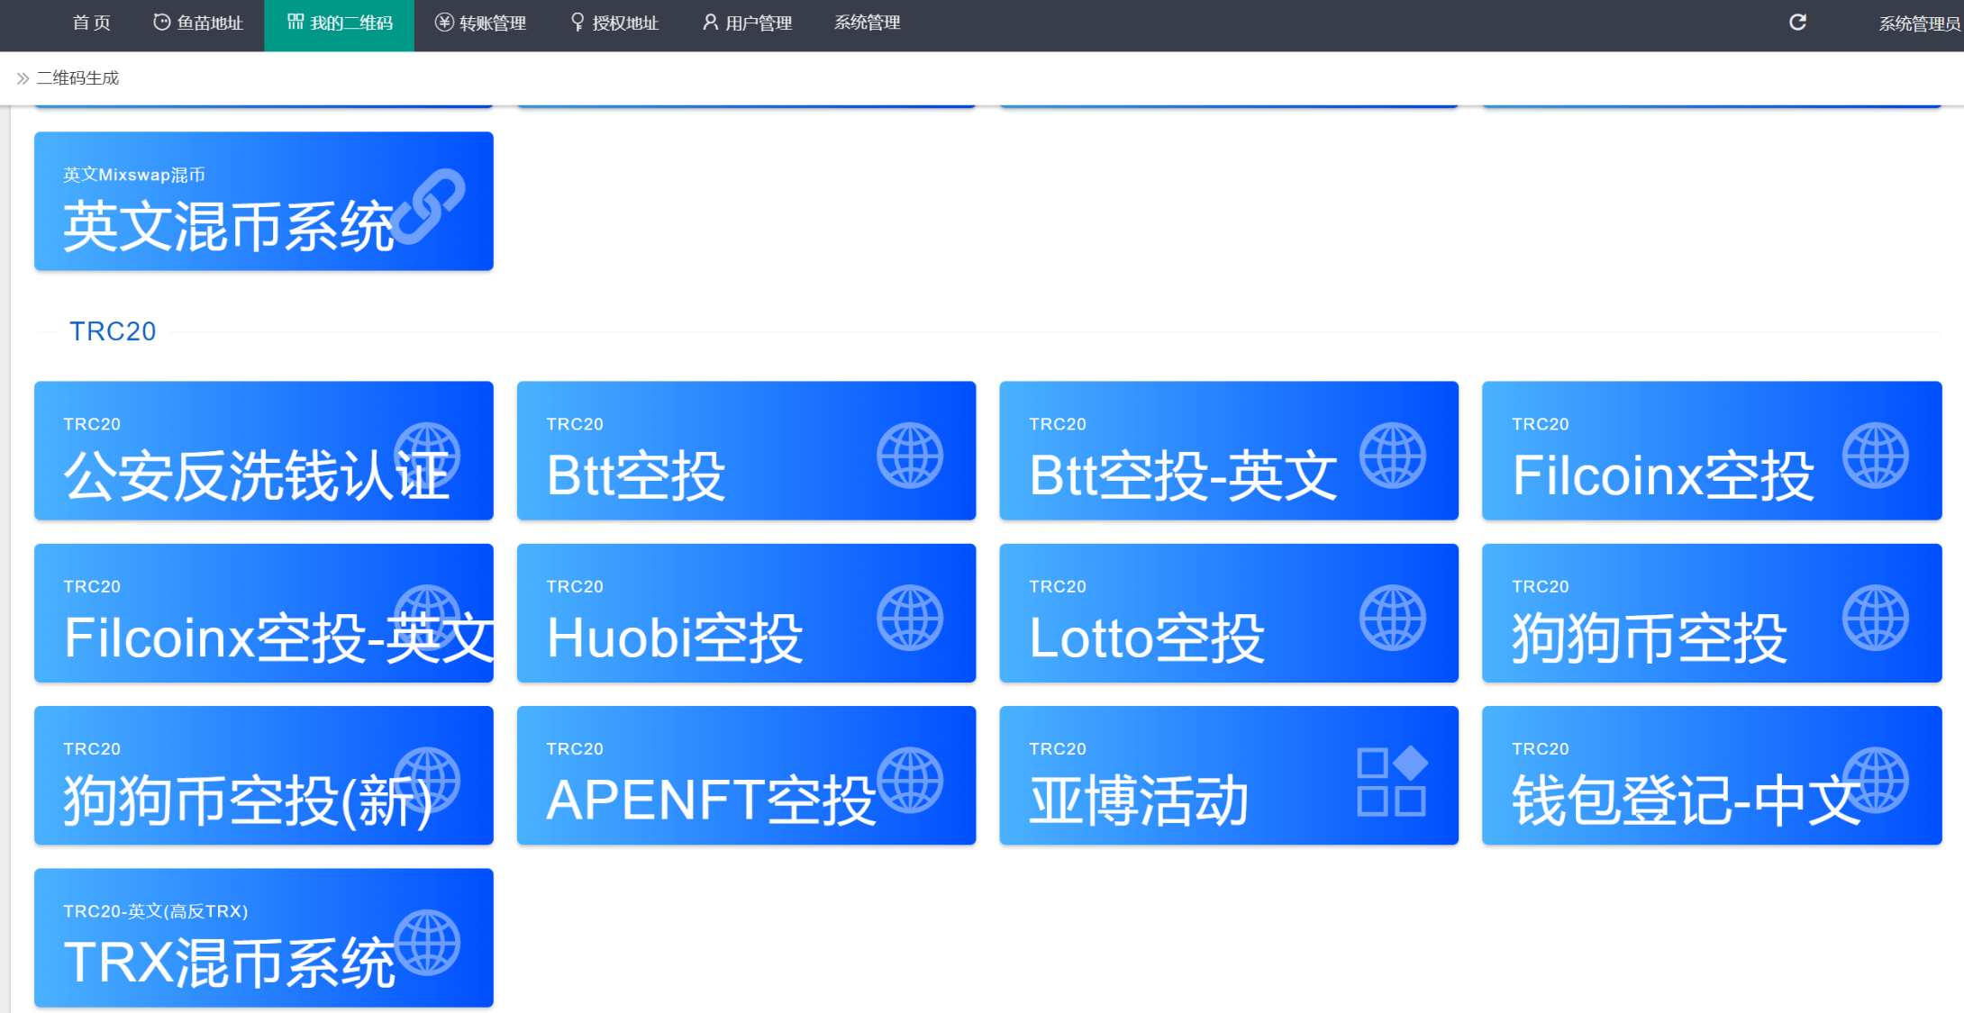Click the TRC20-英文(高反TRX) subtitle text
1964x1013 pixels.
coord(156,911)
